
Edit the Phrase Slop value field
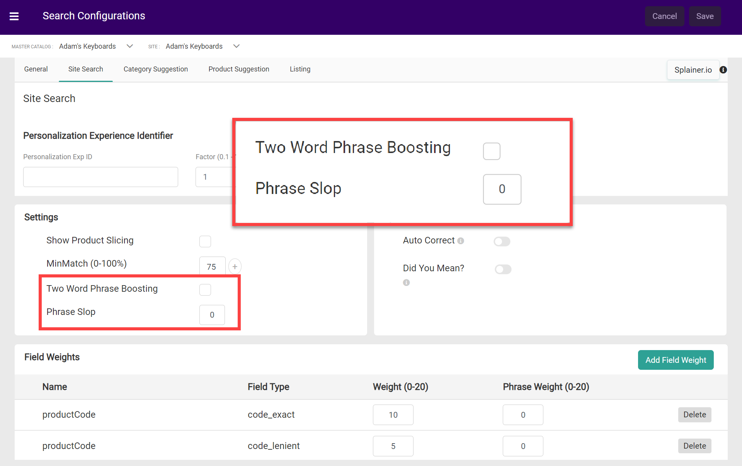[x=212, y=315]
